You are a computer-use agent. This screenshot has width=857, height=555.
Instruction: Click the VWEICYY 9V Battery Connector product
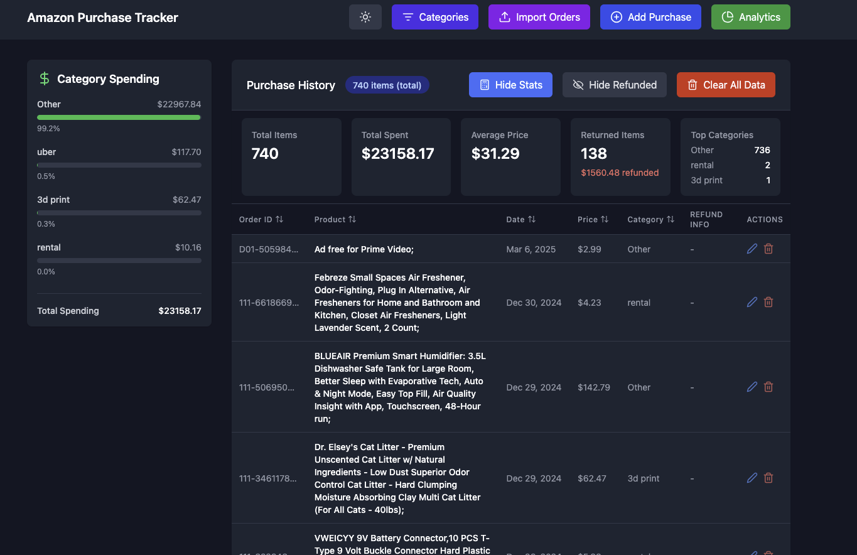402,544
